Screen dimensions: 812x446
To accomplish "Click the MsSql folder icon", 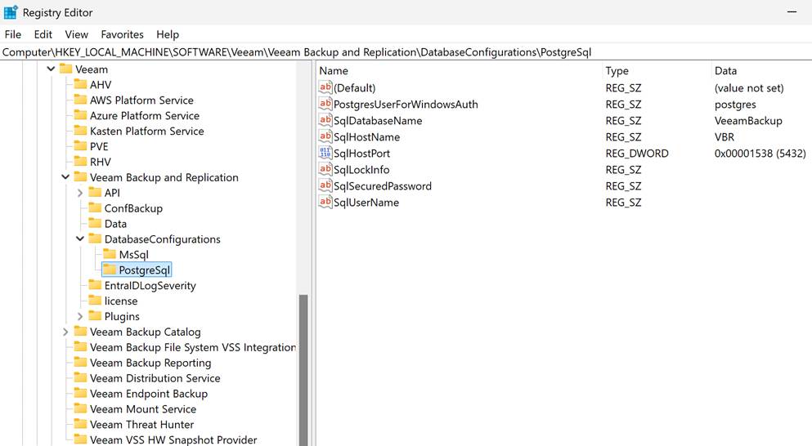I will [110, 255].
